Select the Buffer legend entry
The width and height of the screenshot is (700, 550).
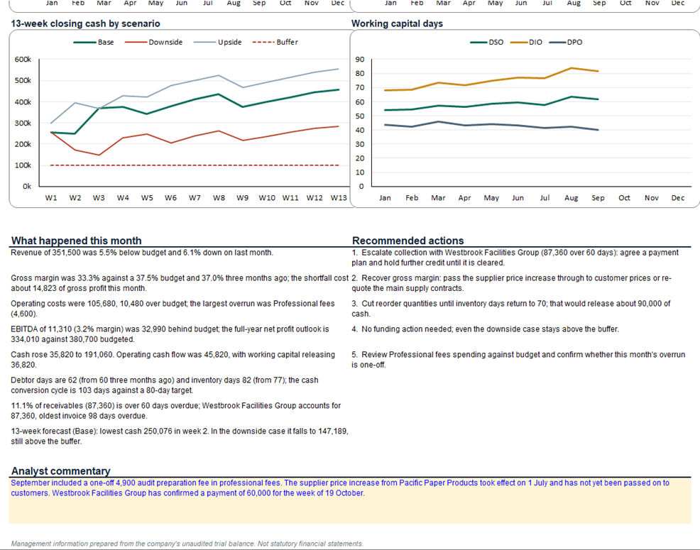(275, 42)
